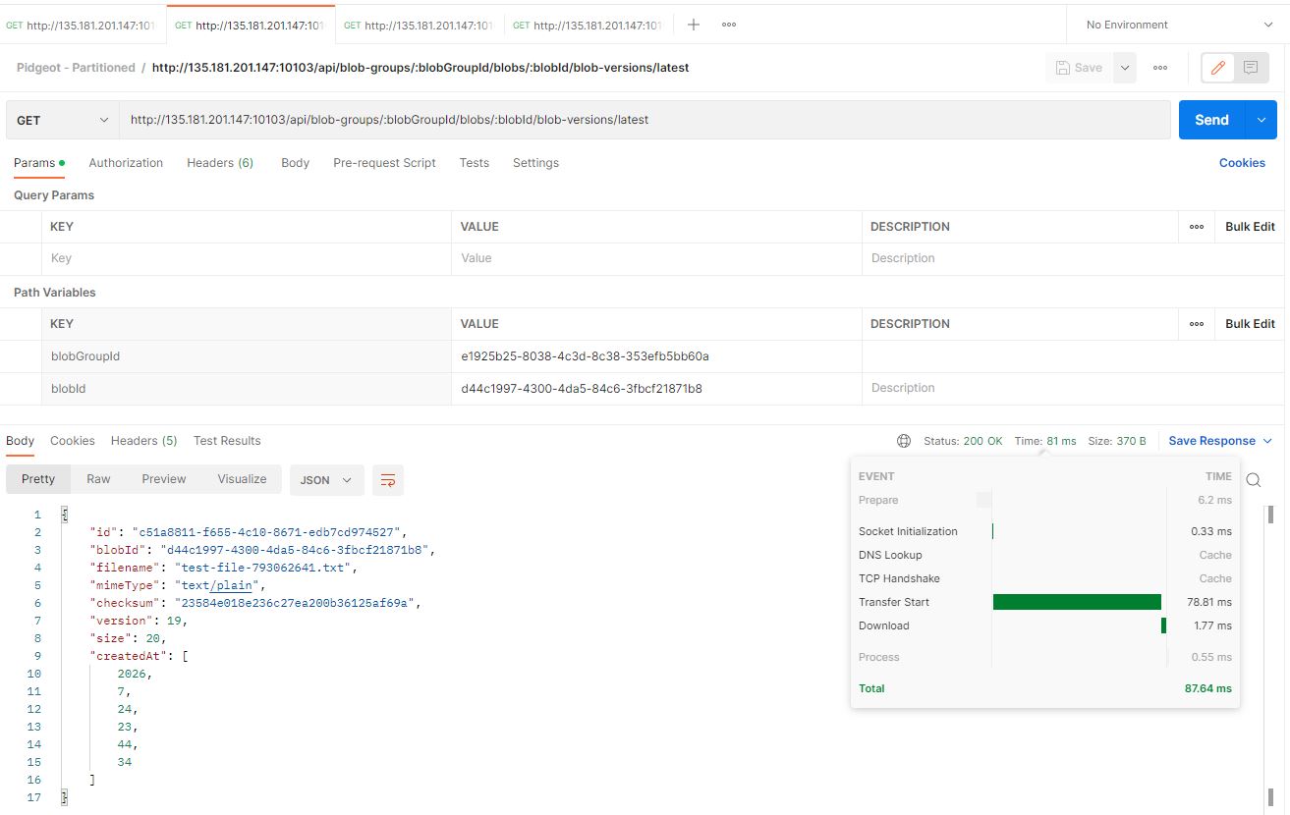Open Path Variables column options ellipsis

point(1197,324)
